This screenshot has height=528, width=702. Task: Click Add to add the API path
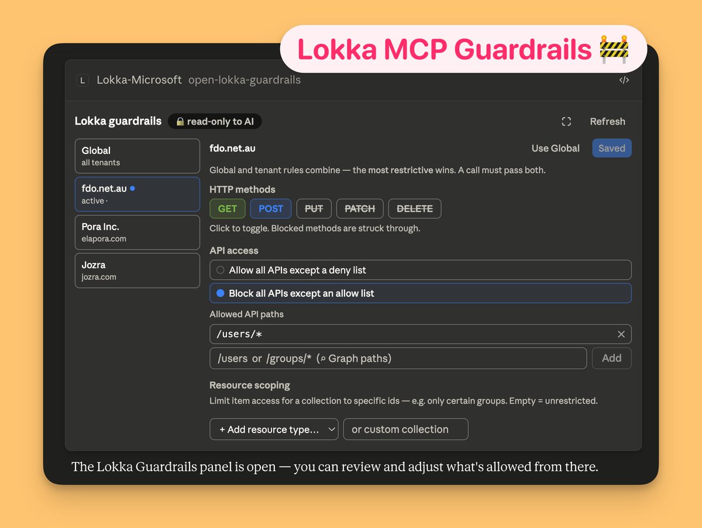[x=612, y=358]
